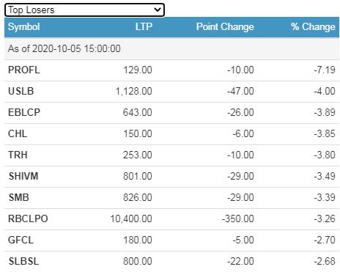Click the LTP column header
This screenshot has width=340, height=272.
coord(144,26)
